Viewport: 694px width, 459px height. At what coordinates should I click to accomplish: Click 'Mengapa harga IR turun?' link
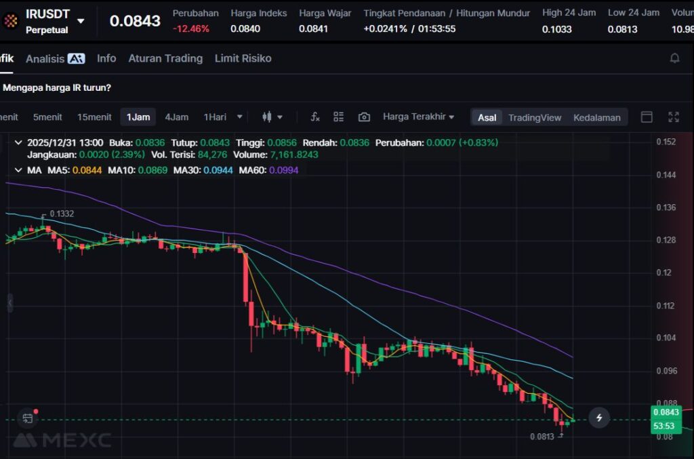pos(57,87)
